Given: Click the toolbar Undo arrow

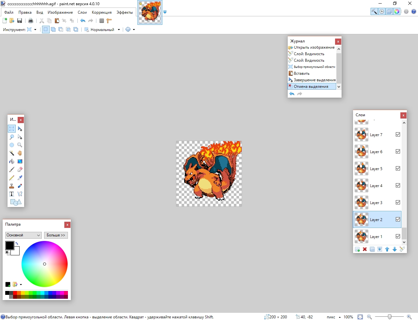Looking at the screenshot, I should click(x=83, y=21).
